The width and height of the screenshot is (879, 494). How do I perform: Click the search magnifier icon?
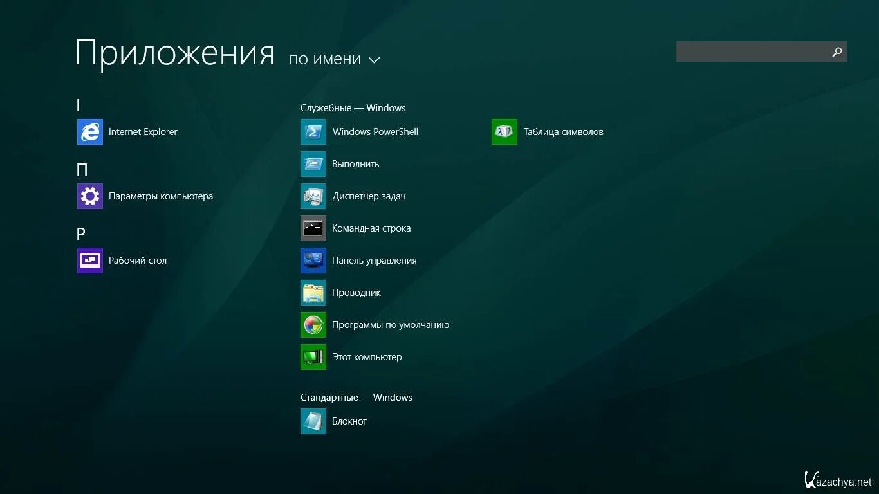pyautogui.click(x=837, y=51)
